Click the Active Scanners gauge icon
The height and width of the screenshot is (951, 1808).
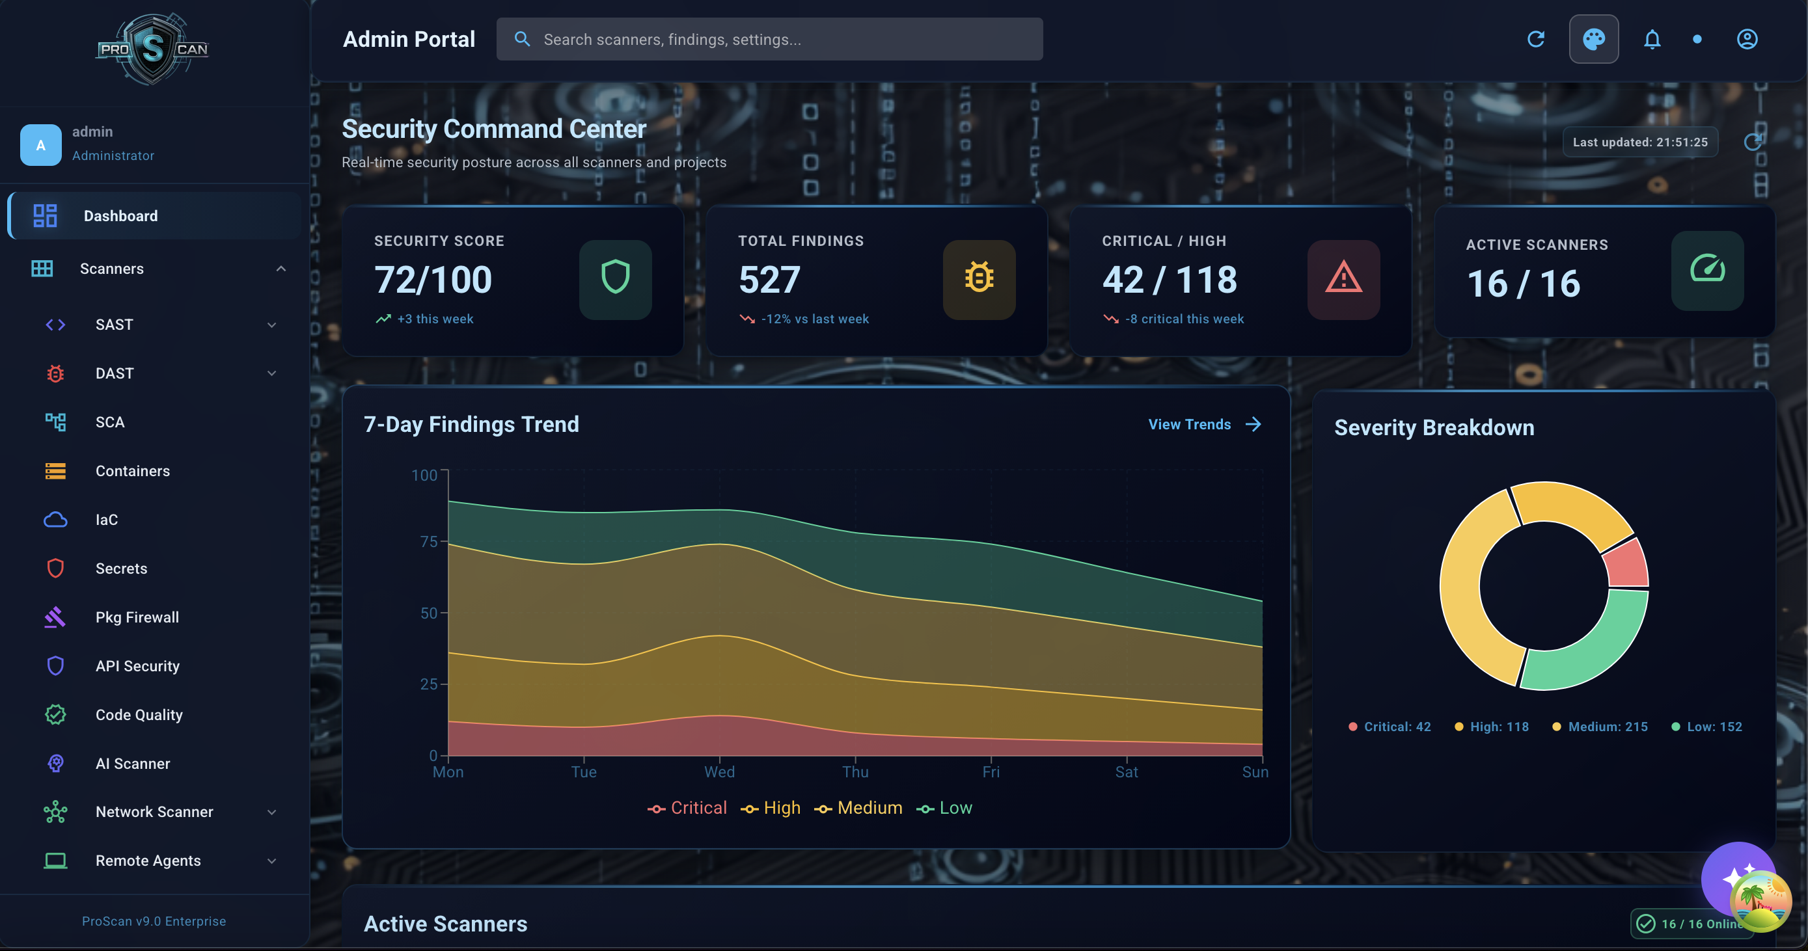pos(1706,270)
